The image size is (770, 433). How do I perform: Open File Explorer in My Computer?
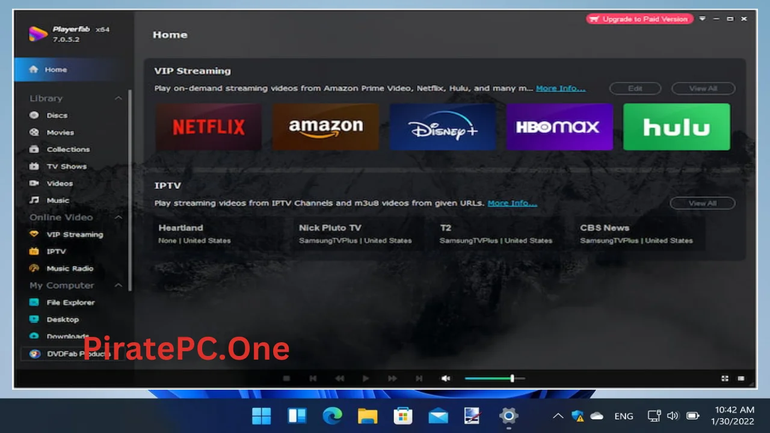70,302
